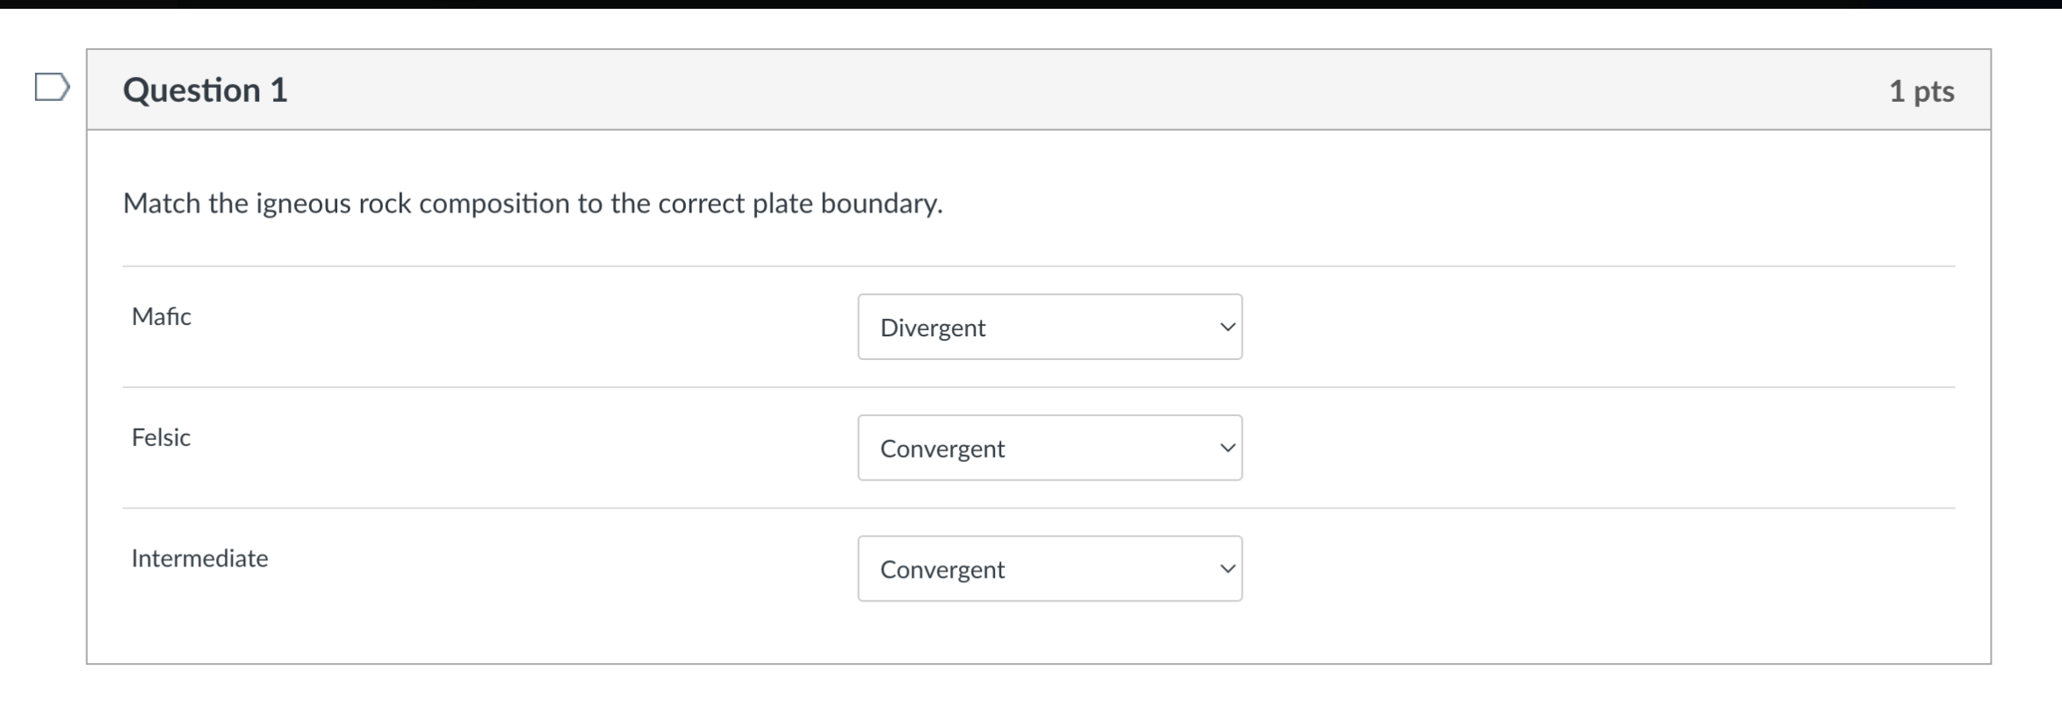2062x706 pixels.
Task: Click the word Match in the prompt
Action: pos(162,204)
